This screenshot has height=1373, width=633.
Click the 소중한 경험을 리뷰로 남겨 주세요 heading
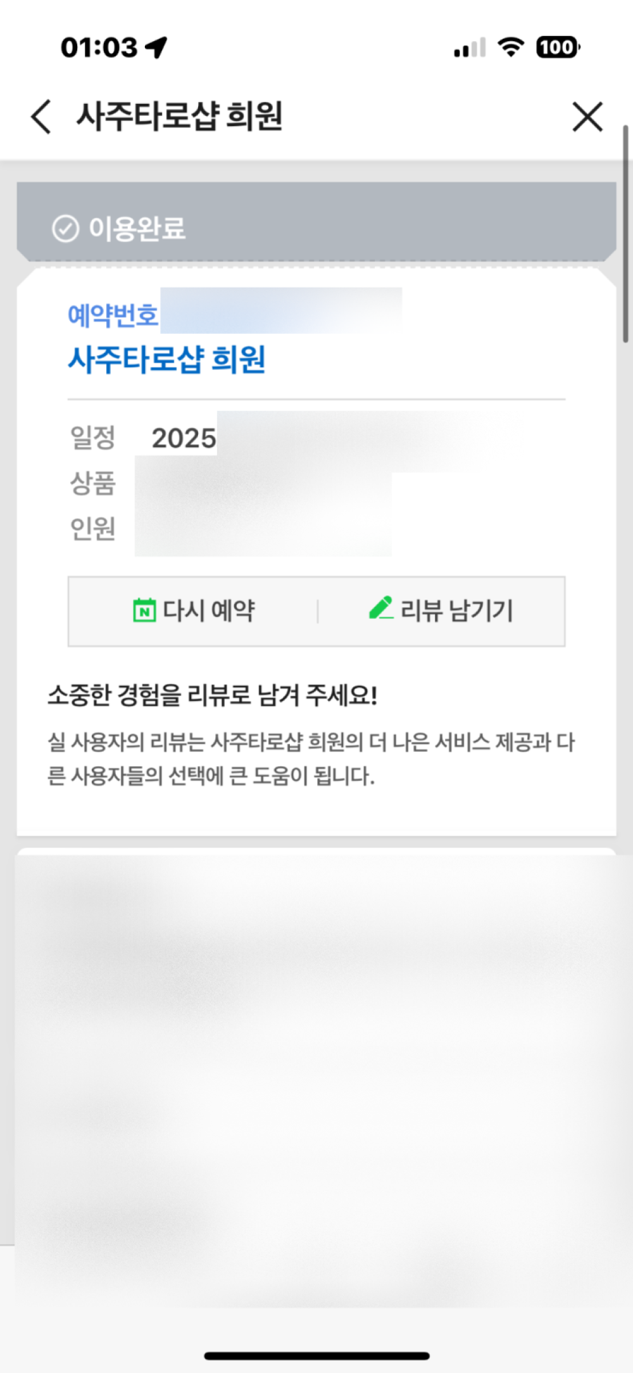(x=213, y=695)
